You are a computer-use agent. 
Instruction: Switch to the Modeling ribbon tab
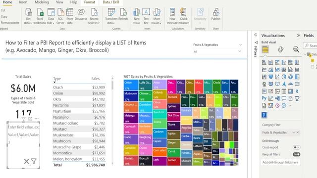tap(42, 2)
